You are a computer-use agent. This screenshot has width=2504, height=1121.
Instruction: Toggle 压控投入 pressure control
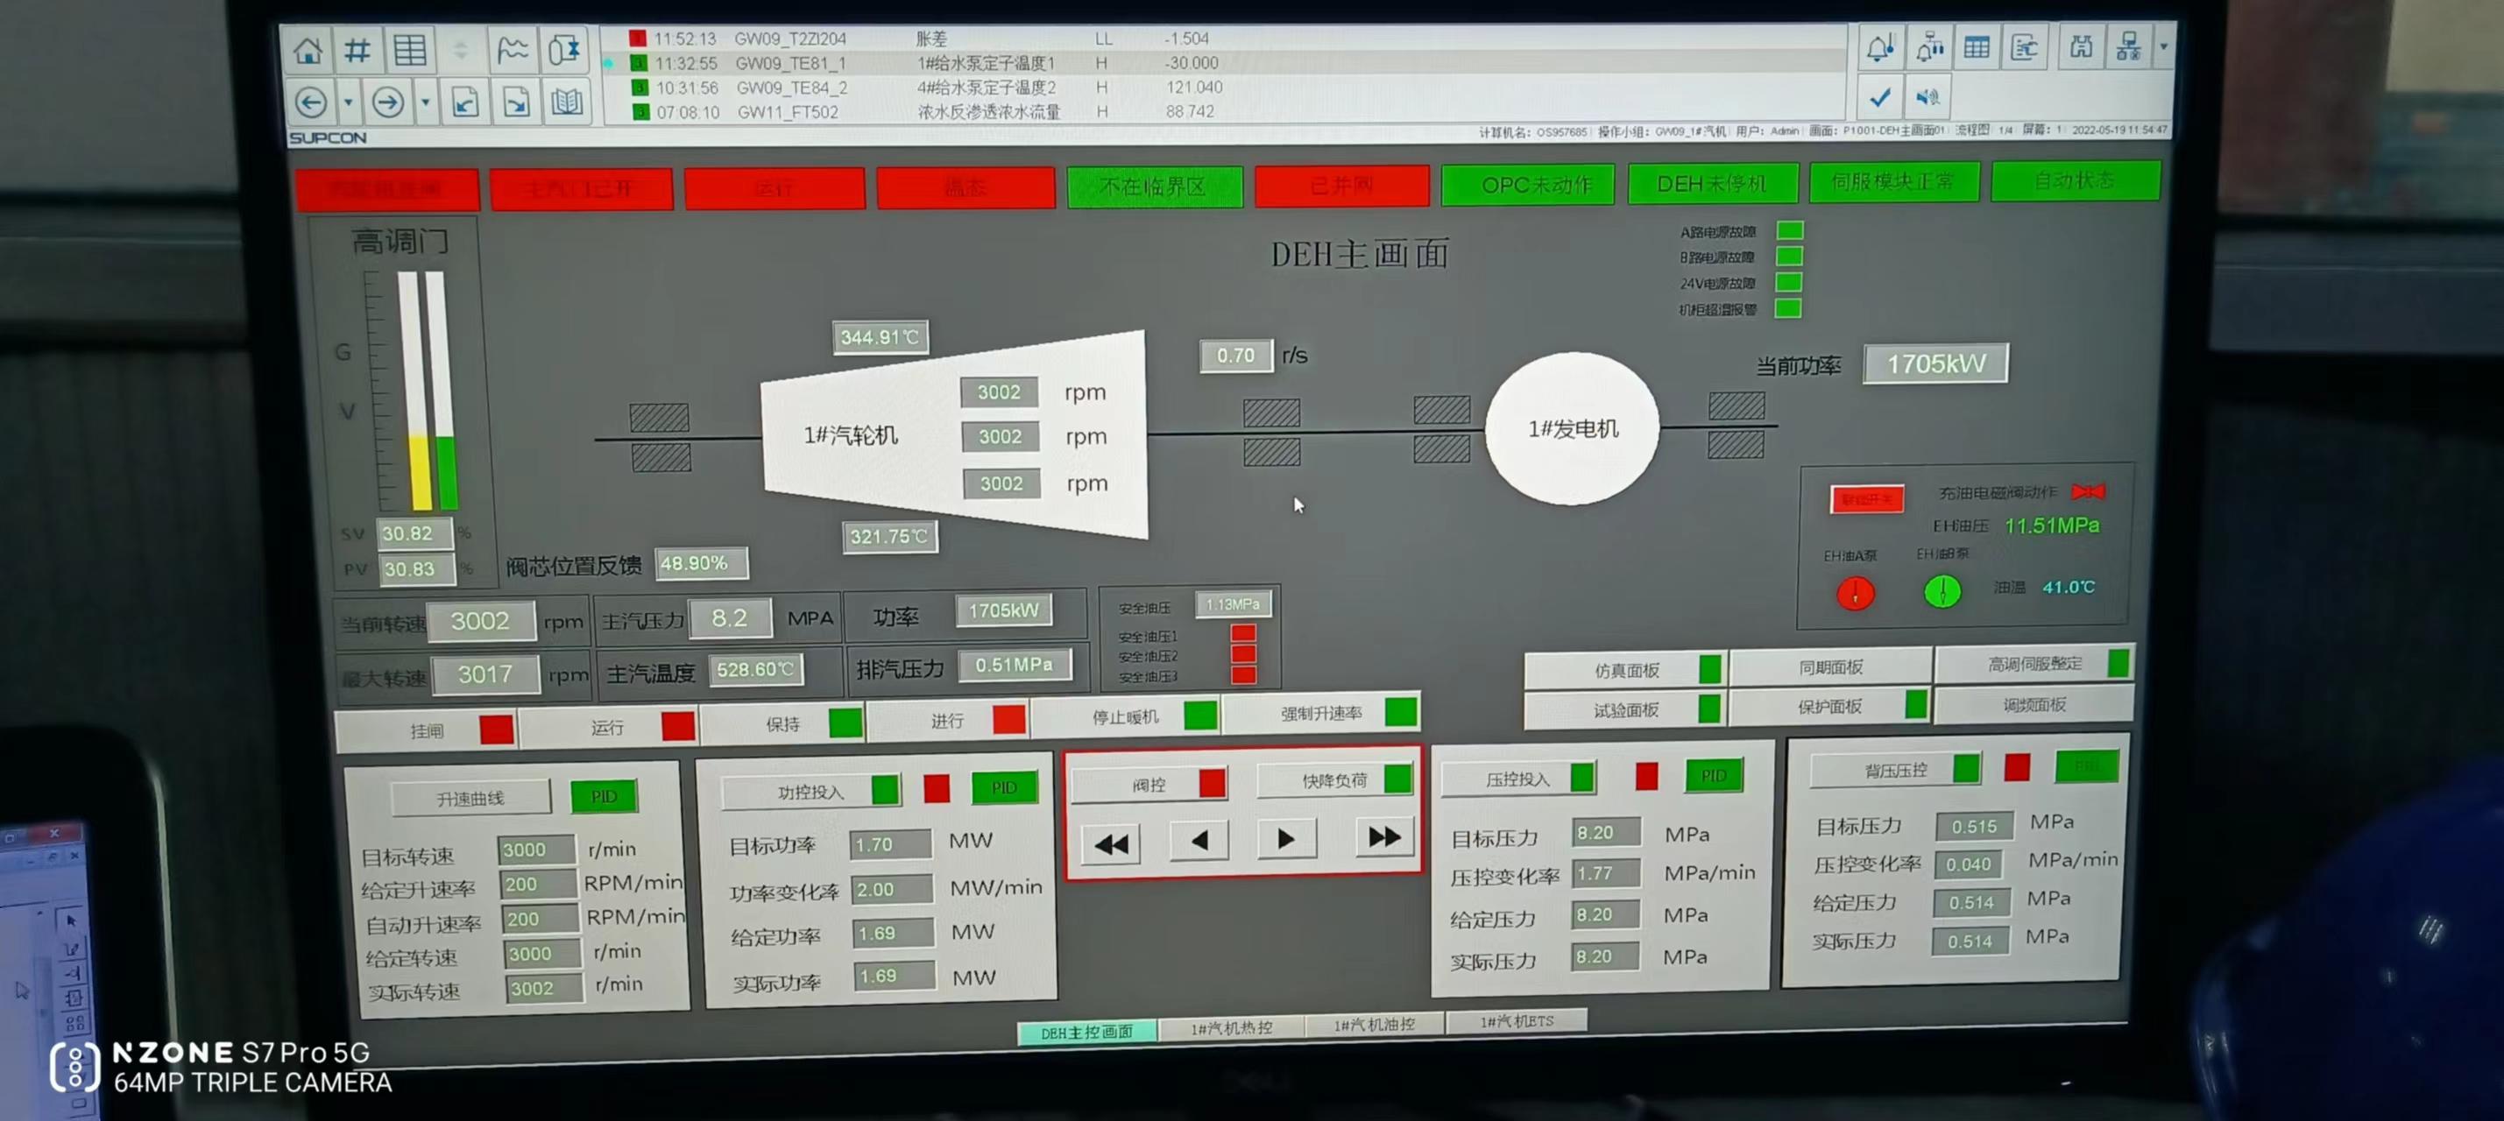pos(1517,779)
